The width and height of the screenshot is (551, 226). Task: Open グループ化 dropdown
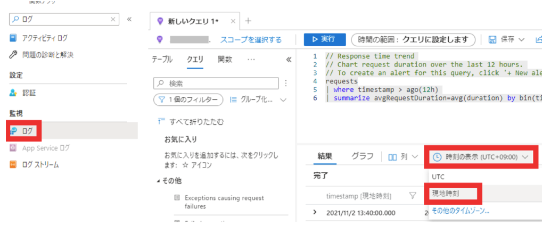tap(258, 99)
